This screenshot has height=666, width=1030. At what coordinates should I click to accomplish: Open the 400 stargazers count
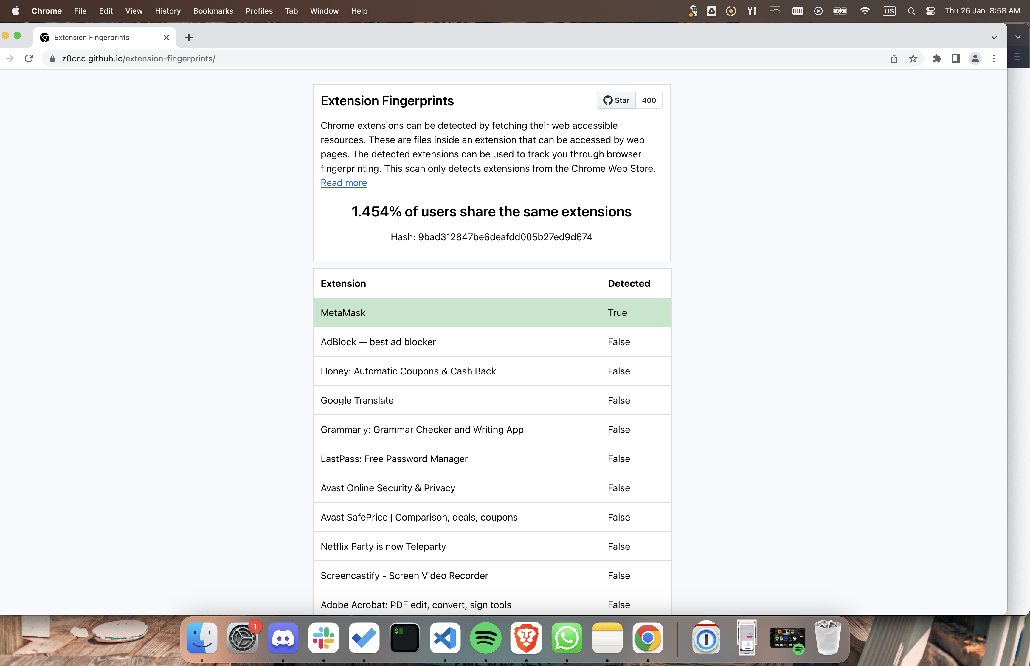pos(648,100)
